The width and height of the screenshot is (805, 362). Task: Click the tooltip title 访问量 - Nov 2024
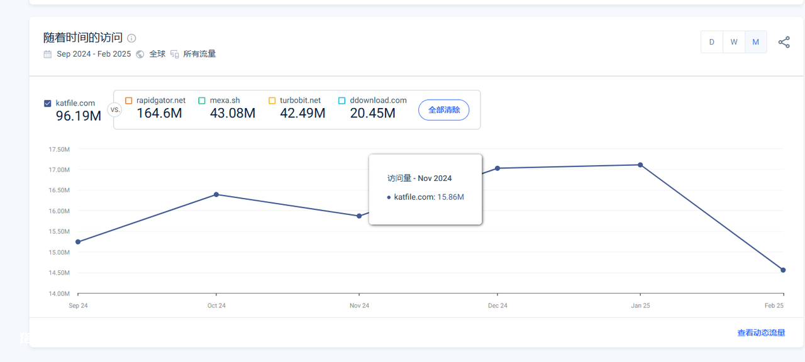tap(419, 178)
